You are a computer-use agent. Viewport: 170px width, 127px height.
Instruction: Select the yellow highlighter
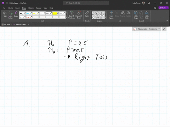click(56, 13)
